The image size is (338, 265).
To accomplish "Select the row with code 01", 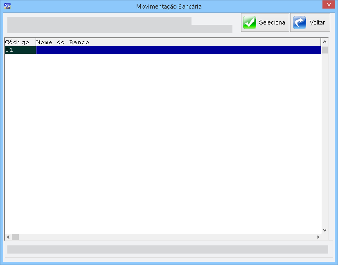I will click(20, 50).
